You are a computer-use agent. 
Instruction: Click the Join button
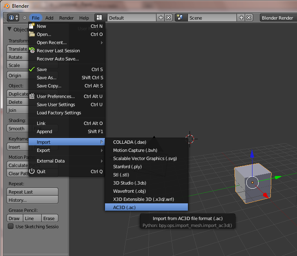click(18, 110)
